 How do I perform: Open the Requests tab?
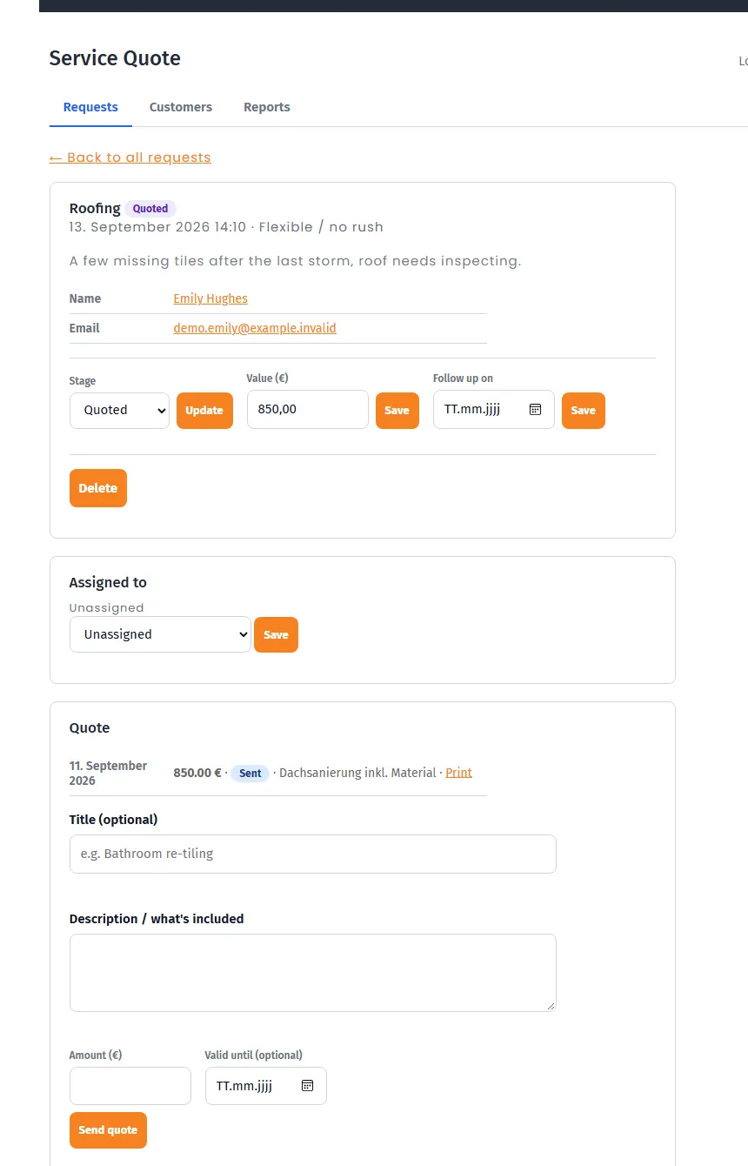click(90, 107)
